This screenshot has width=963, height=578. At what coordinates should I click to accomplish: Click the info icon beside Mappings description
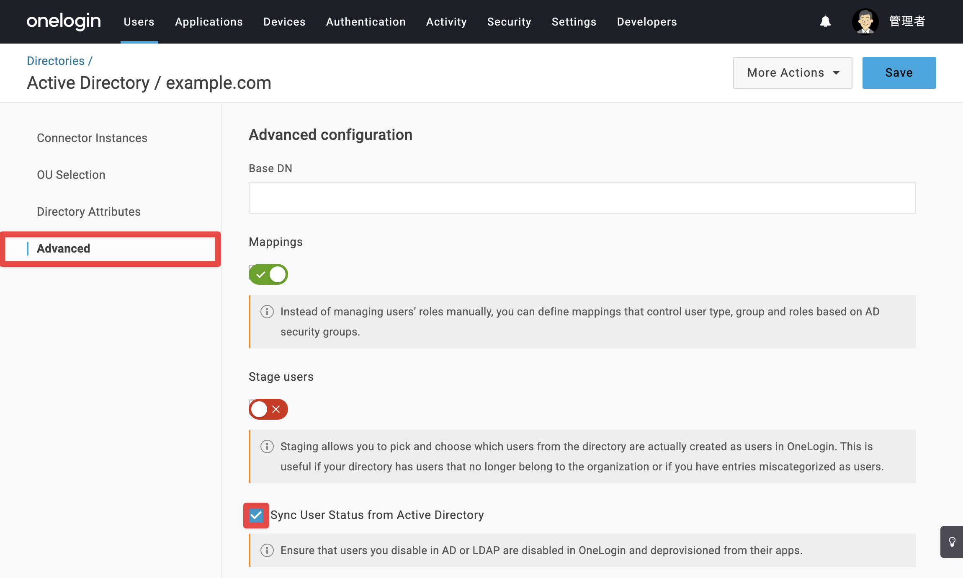click(x=267, y=312)
